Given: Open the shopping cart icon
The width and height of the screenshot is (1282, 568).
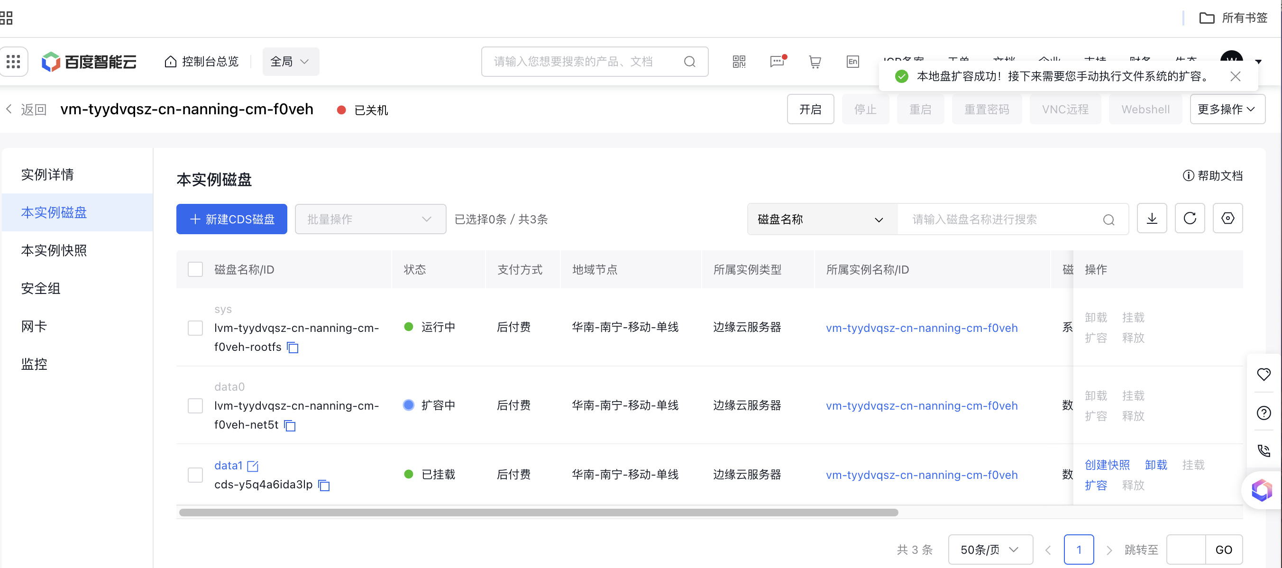Looking at the screenshot, I should (815, 62).
